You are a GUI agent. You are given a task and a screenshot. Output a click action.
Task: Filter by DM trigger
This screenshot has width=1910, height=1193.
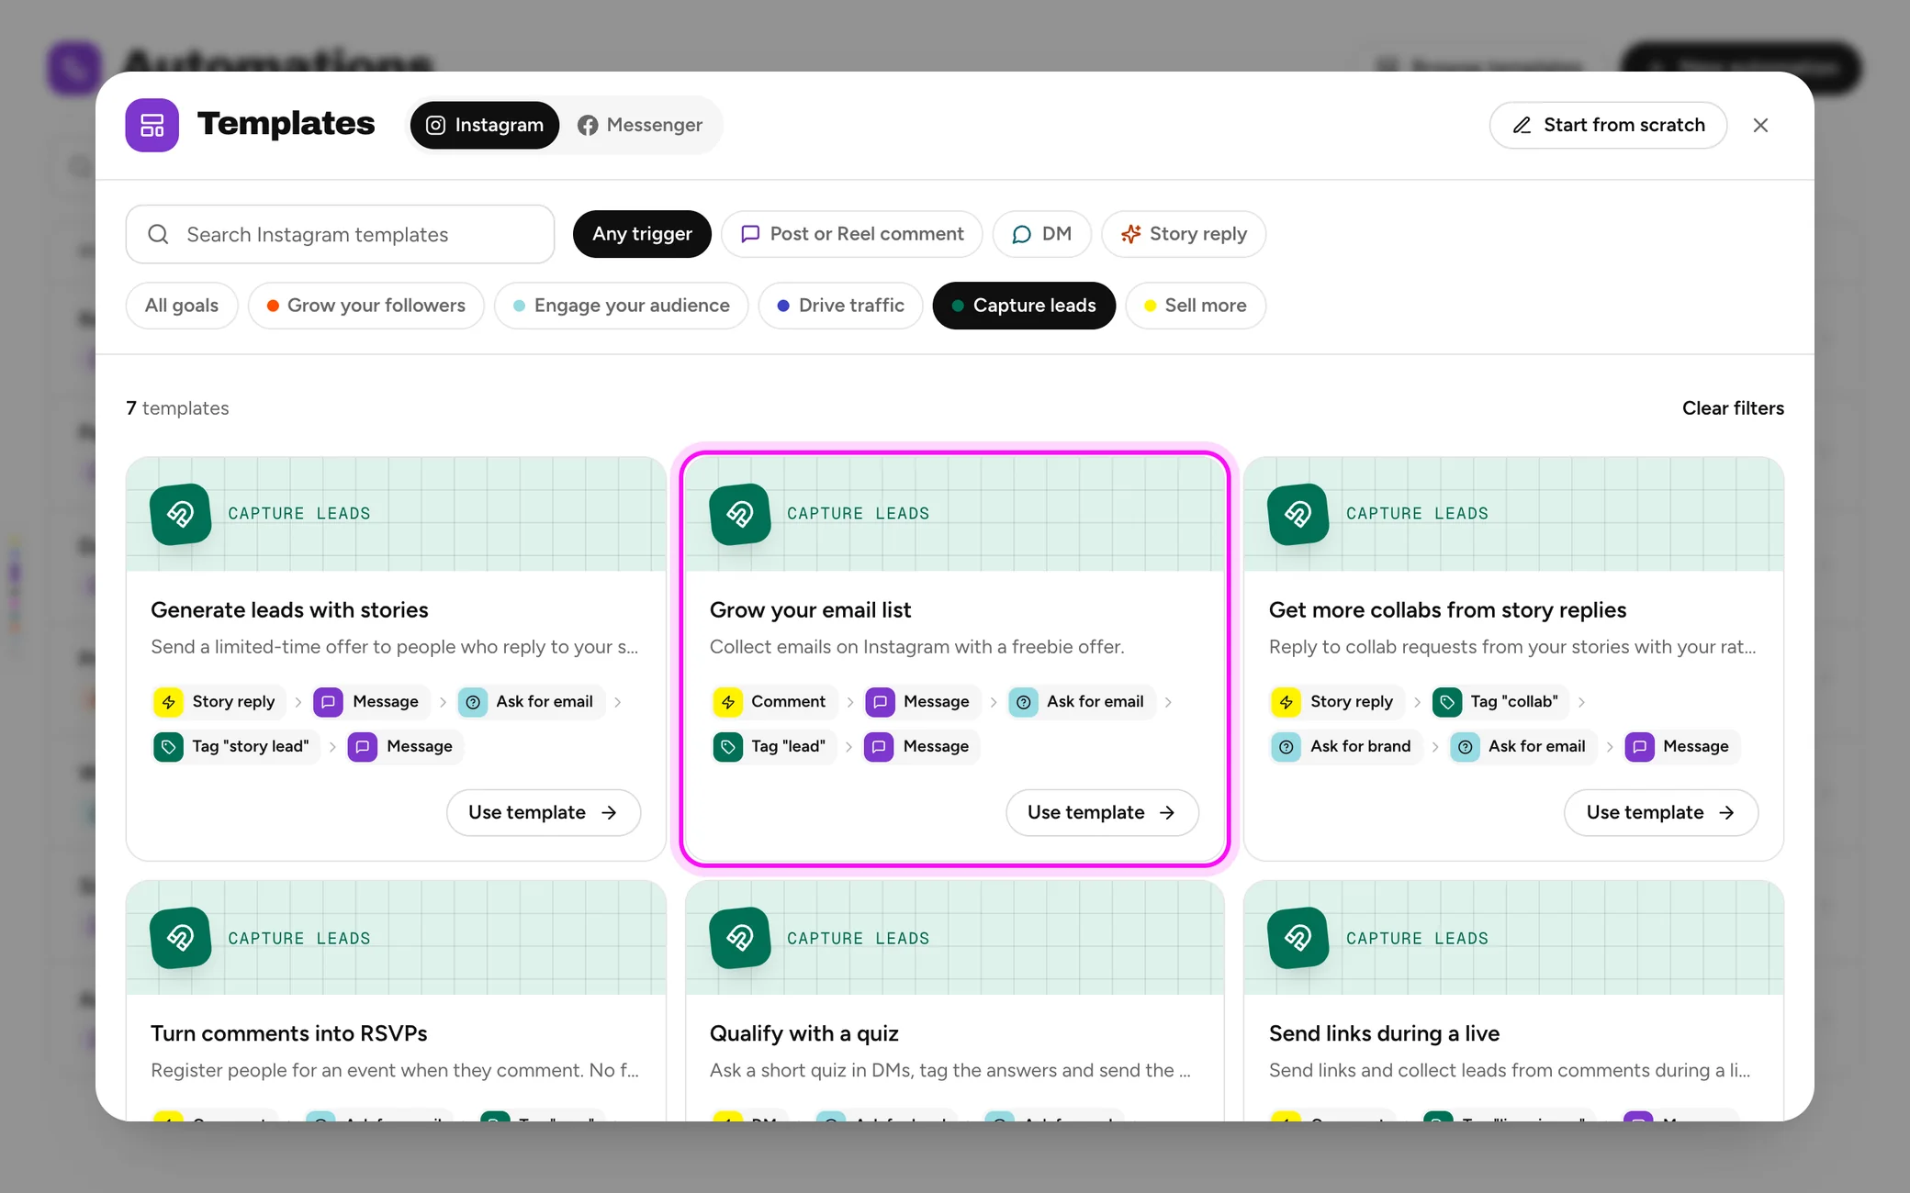coord(1042,234)
